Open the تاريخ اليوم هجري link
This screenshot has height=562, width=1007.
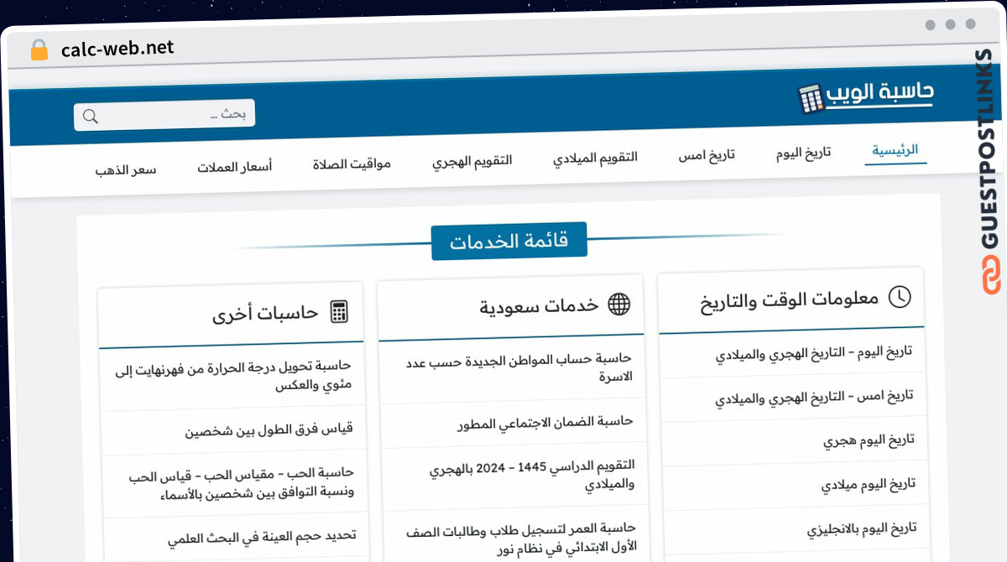(869, 439)
